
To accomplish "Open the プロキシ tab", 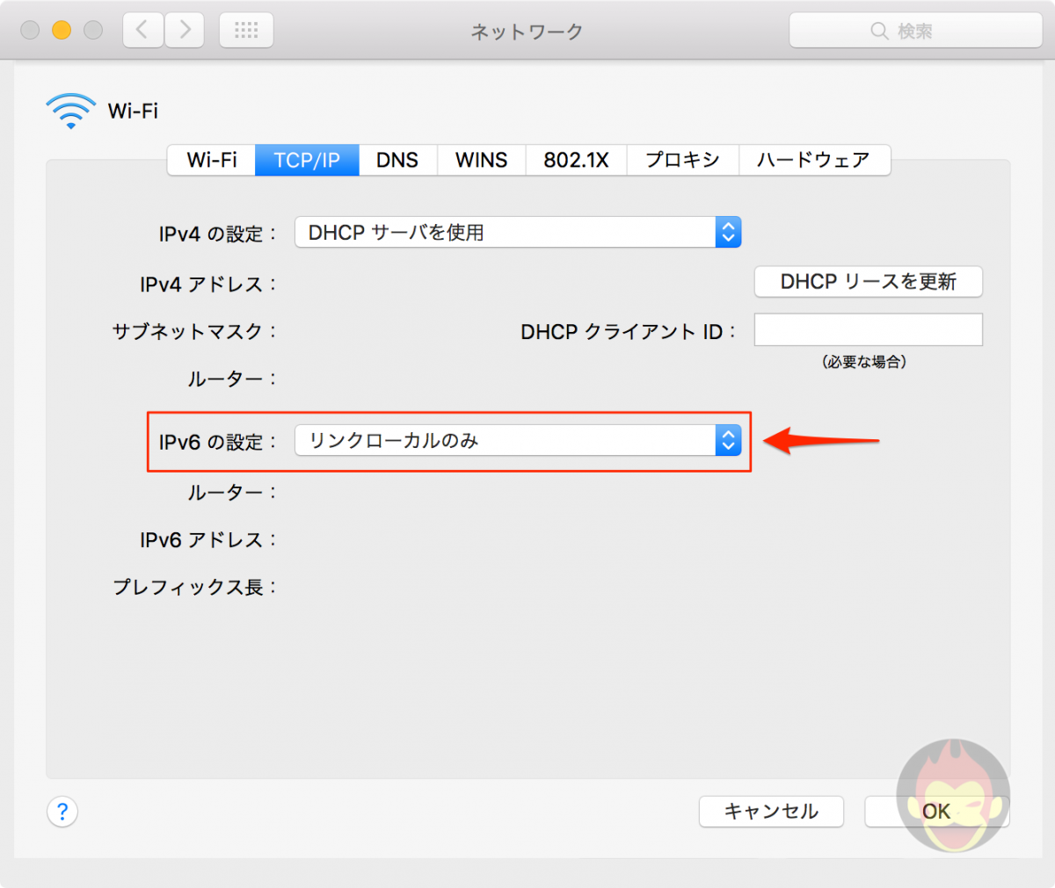I will 682,160.
